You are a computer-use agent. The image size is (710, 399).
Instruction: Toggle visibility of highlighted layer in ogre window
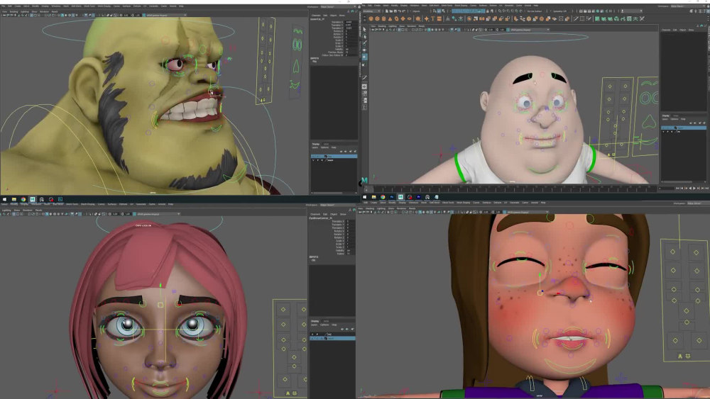[313, 157]
